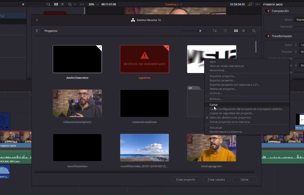304x195 pixels.
Task: Click the Crear proyecto button
Action: 185,179
